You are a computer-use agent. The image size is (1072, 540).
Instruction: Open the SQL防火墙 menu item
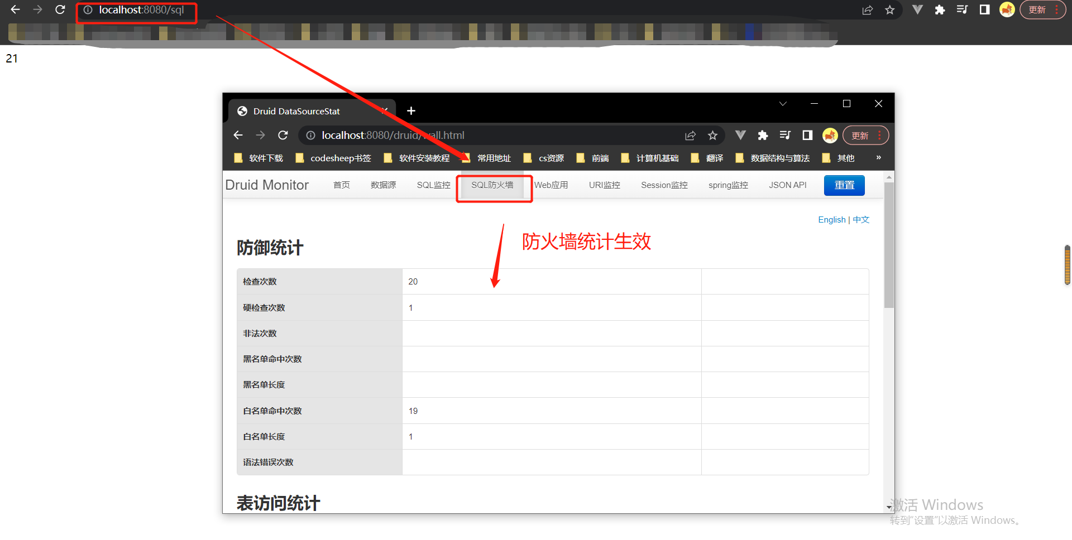pos(492,185)
